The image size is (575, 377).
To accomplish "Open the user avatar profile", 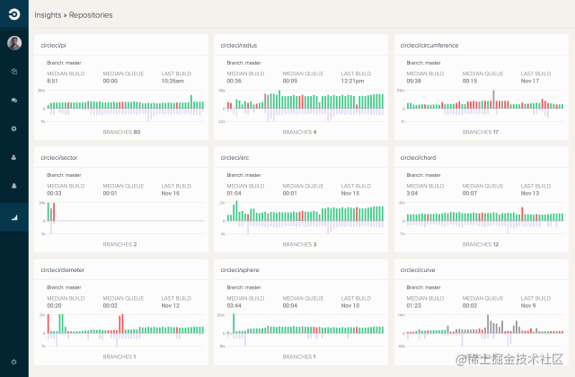I will tap(14, 43).
